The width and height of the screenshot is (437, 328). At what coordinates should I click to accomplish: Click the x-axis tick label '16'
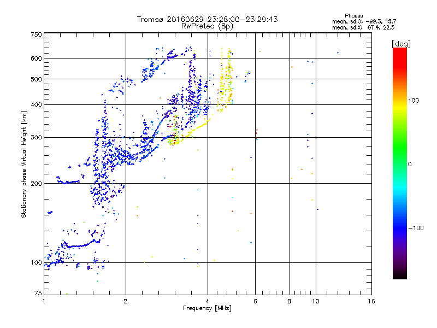(x=371, y=301)
